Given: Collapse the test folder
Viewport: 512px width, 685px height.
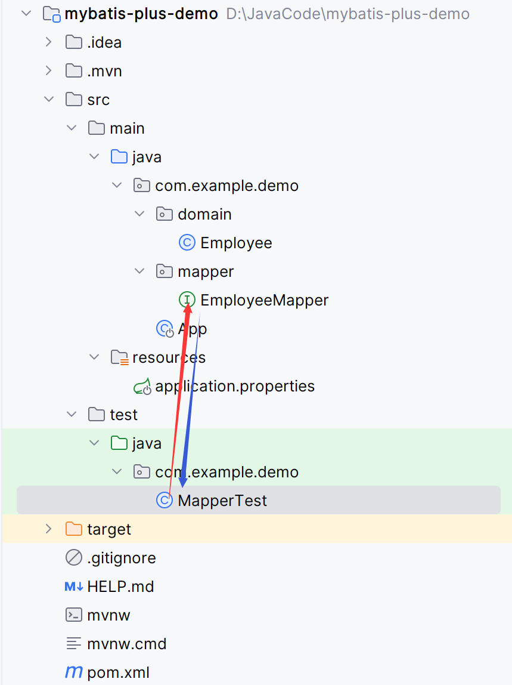Looking at the screenshot, I should point(71,414).
